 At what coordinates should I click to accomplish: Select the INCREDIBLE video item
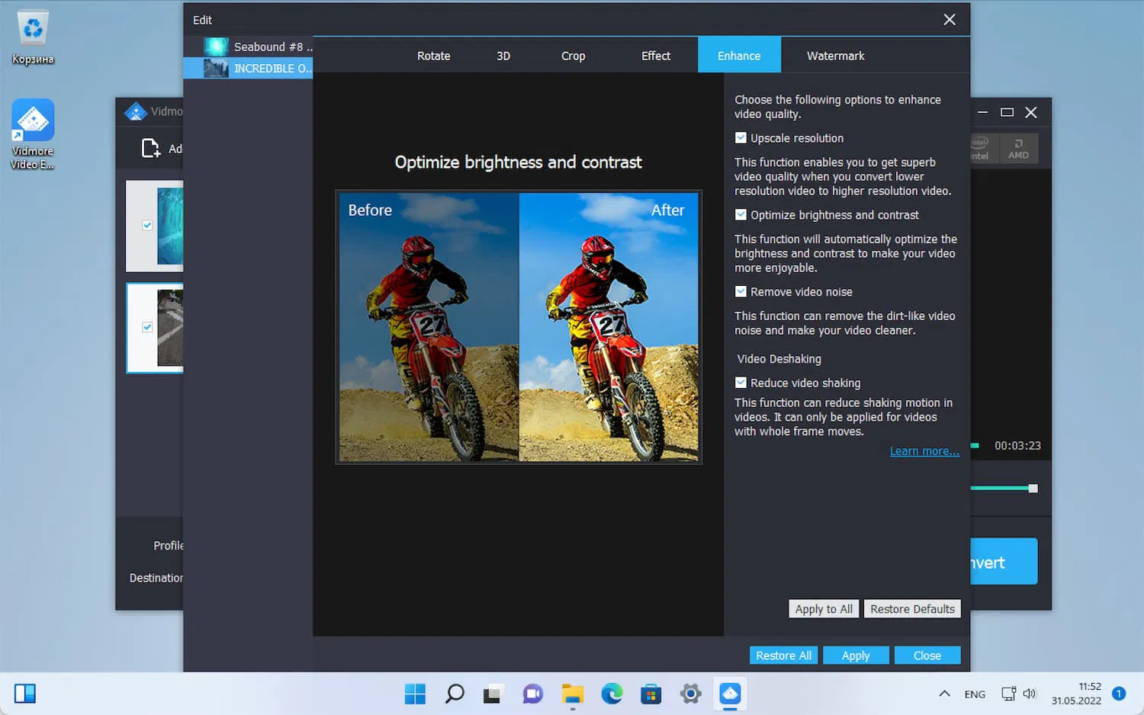(249, 68)
